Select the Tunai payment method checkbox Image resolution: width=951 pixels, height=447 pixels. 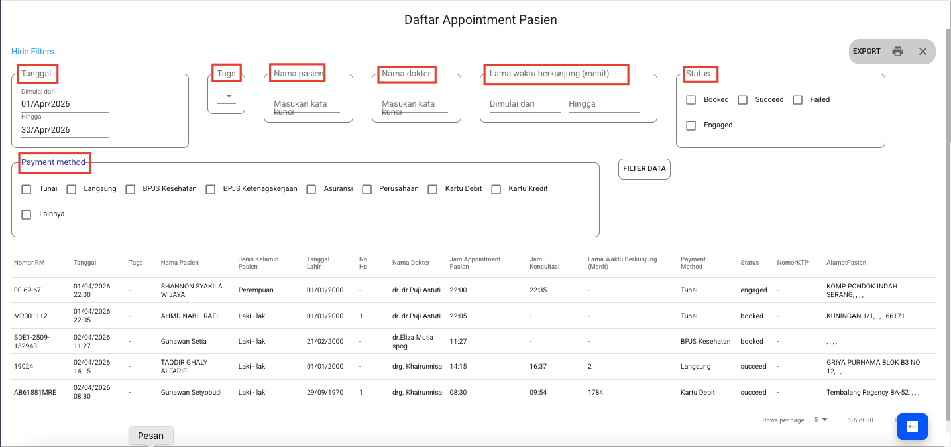[x=27, y=189]
